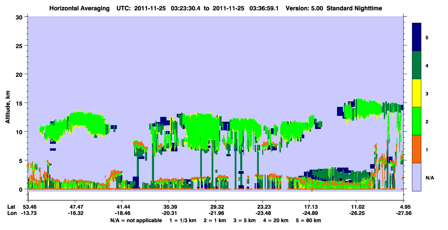Image resolution: width=448 pixels, height=230 pixels.
Task: Click latitude value 11.02
Action: click(x=357, y=207)
